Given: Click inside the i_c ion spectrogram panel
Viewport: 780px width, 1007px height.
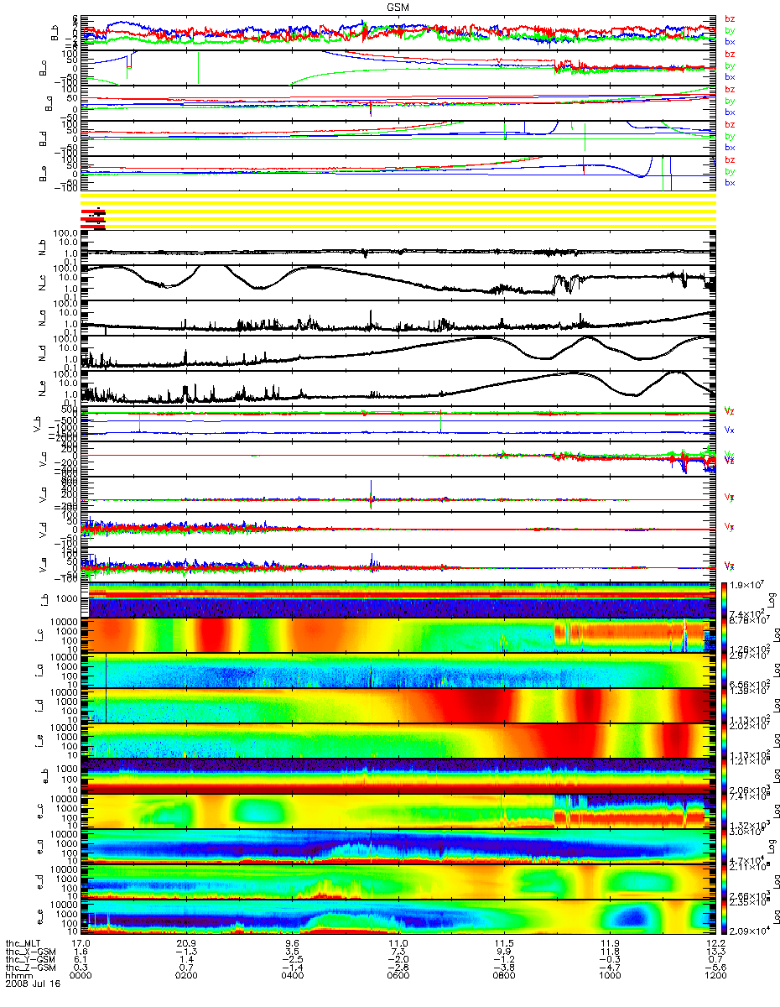Looking at the screenshot, I should click(398, 634).
